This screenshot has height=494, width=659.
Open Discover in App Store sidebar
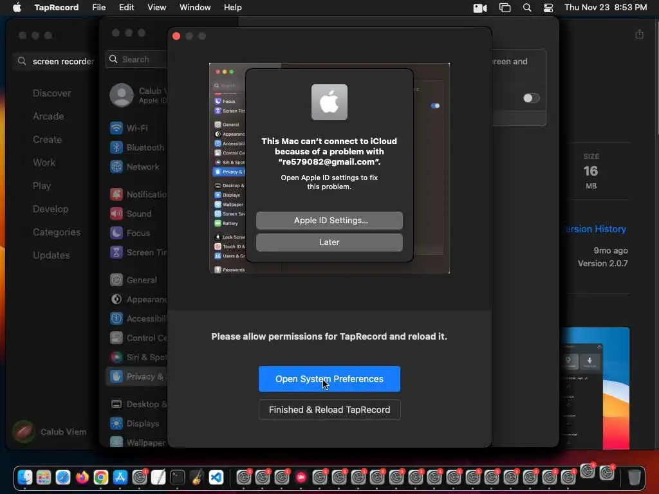tap(51, 93)
